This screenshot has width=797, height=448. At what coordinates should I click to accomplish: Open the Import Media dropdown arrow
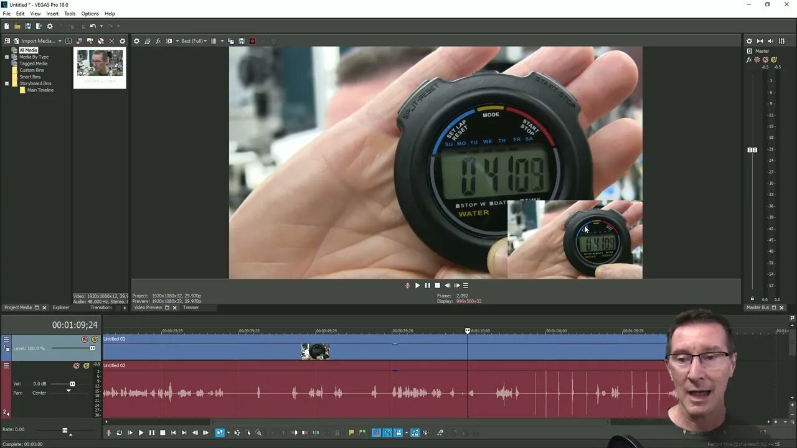pos(60,41)
